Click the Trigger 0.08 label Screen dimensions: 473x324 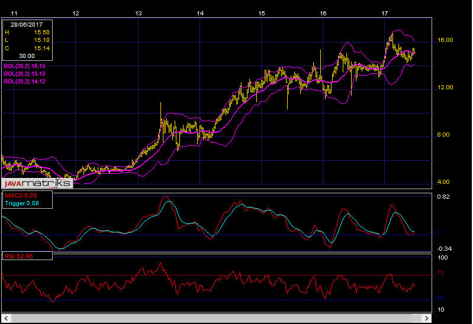[x=22, y=203]
